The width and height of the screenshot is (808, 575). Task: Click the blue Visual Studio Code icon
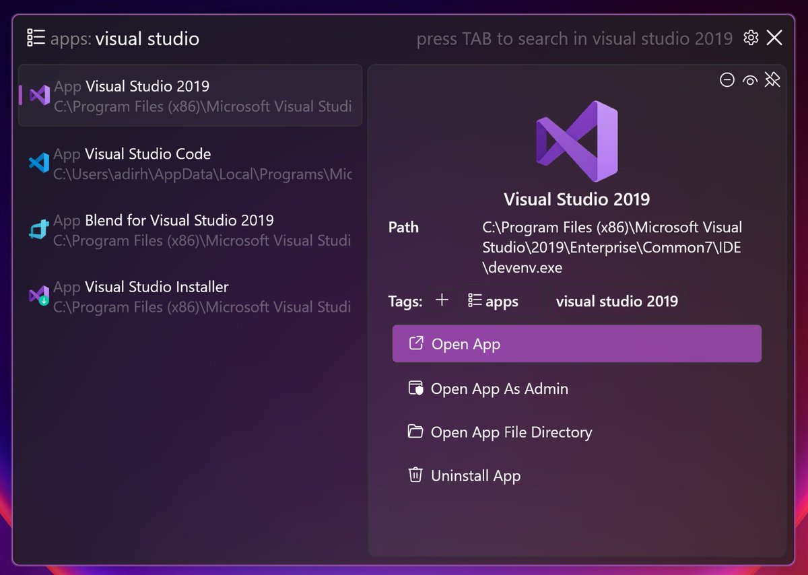39,163
